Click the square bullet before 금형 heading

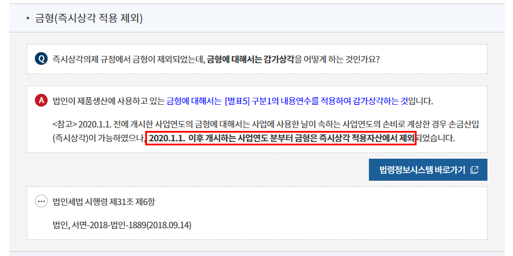28,19
